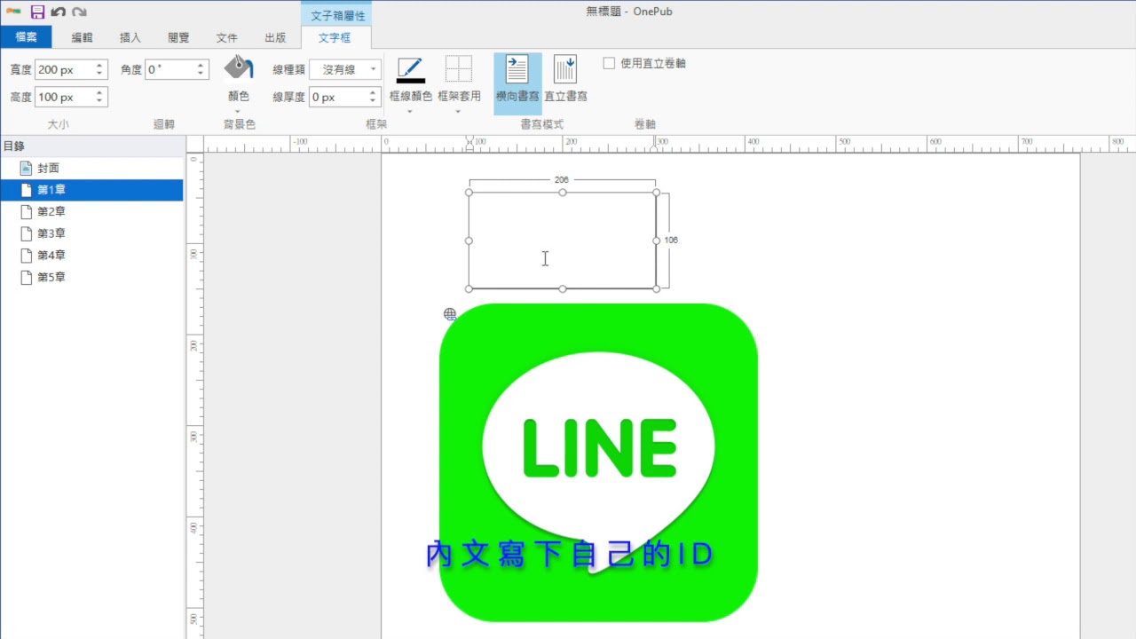Expand the 框線顏色 dropdown arrow

tap(410, 112)
